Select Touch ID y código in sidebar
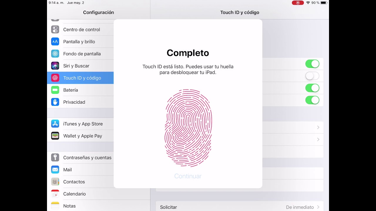 coord(80,78)
